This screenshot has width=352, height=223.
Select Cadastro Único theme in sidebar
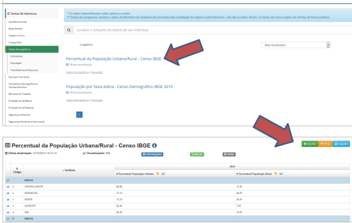[x=17, y=35]
